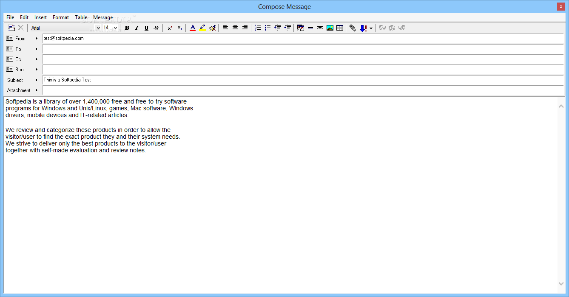Close the Compose Message window
Image resolution: width=569 pixels, height=297 pixels.
click(561, 6)
